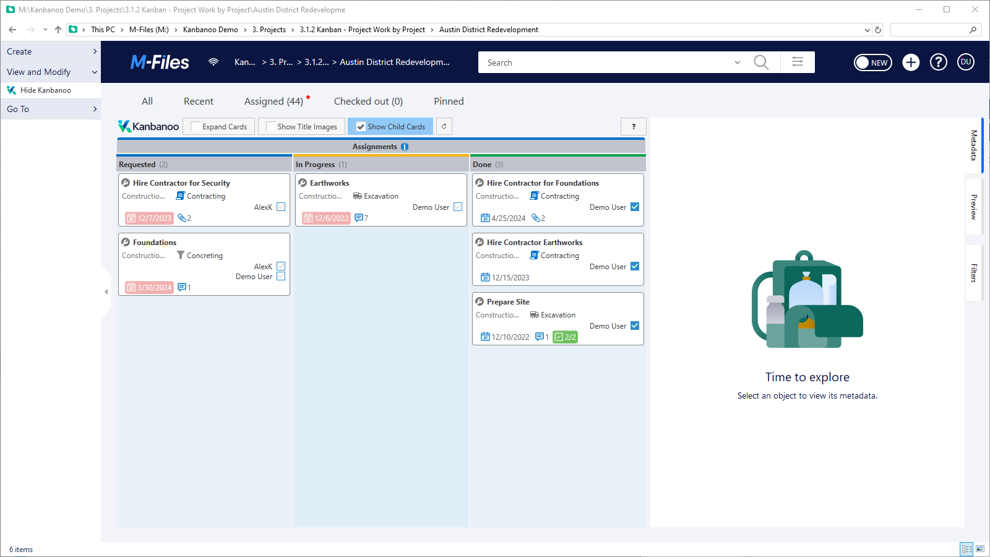The width and height of the screenshot is (990, 557).
Task: Click the address bar refresh icon
Action: 877,30
